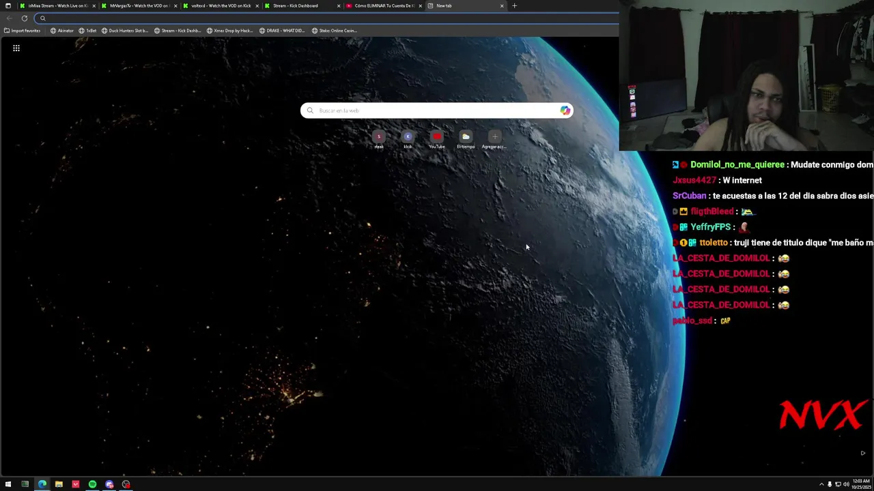
Task: Go back with the browser back arrow
Action: pos(9,18)
